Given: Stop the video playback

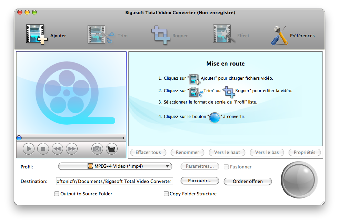Looking at the screenshot, I should coord(43,149).
